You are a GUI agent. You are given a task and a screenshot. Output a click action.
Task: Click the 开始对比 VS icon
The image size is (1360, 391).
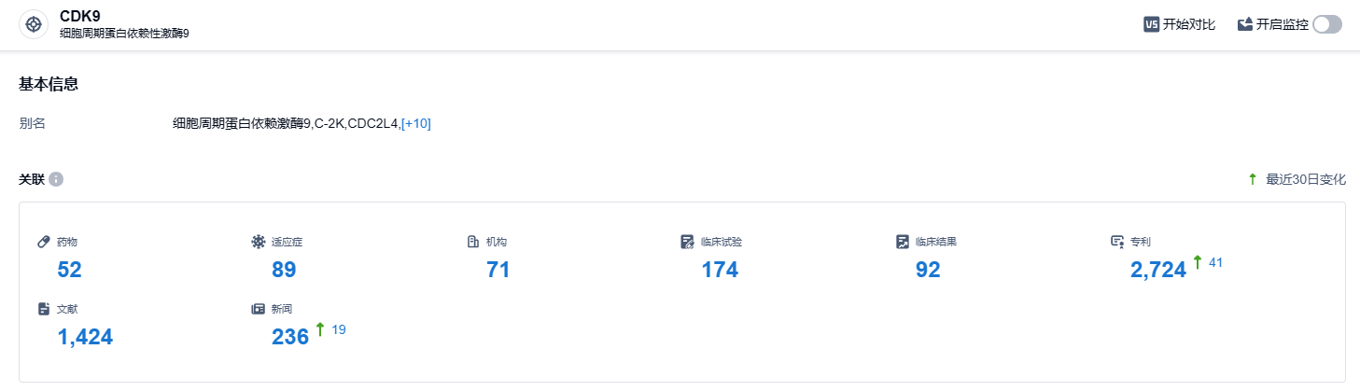(x=1151, y=25)
